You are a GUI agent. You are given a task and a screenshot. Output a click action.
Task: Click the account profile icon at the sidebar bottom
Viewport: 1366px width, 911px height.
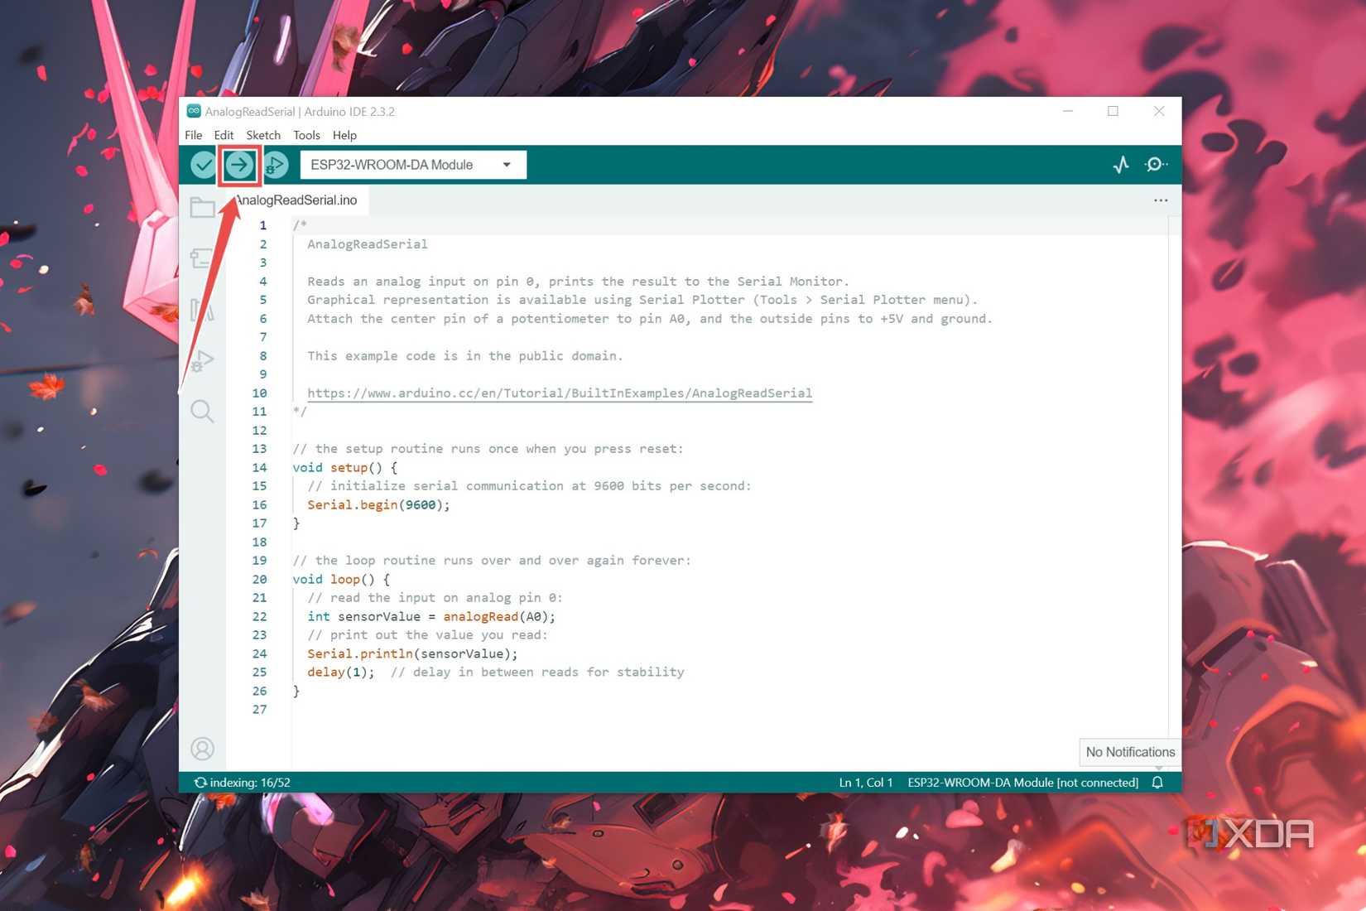point(202,749)
